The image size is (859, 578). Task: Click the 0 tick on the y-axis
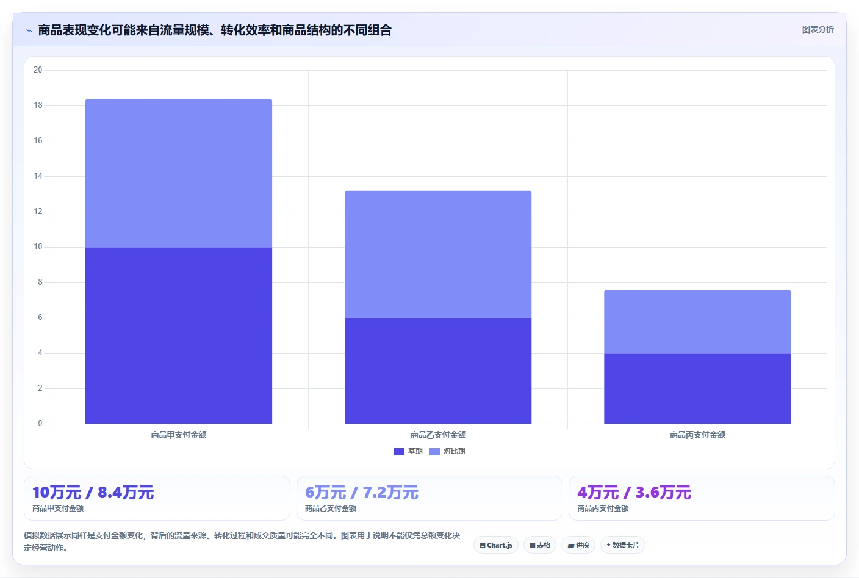pyautogui.click(x=40, y=423)
